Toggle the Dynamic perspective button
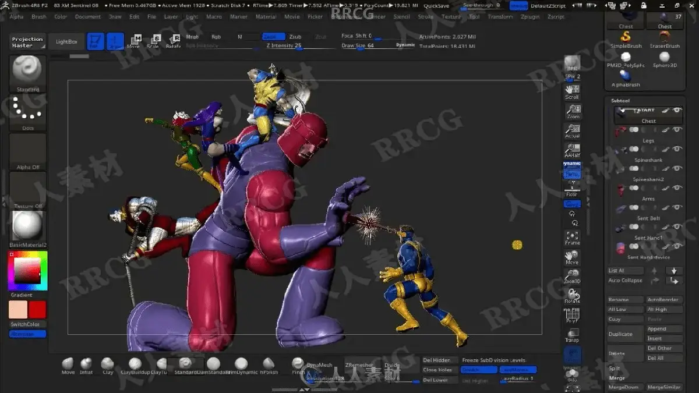This screenshot has height=393, width=699. [572, 169]
